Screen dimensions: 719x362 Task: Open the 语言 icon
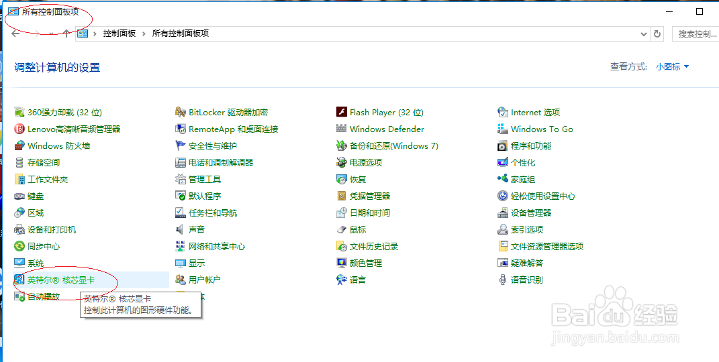(341, 280)
